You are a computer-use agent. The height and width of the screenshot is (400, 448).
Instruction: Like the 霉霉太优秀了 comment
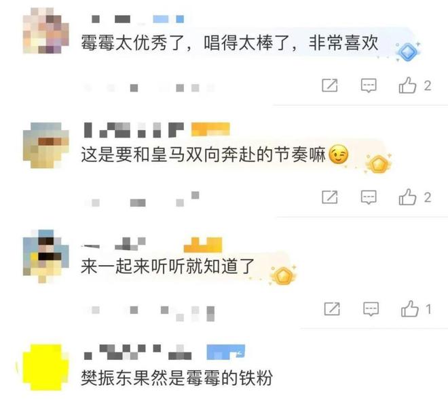pyautogui.click(x=407, y=85)
